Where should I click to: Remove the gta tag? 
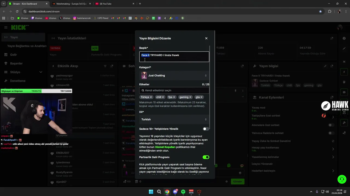[202, 97]
